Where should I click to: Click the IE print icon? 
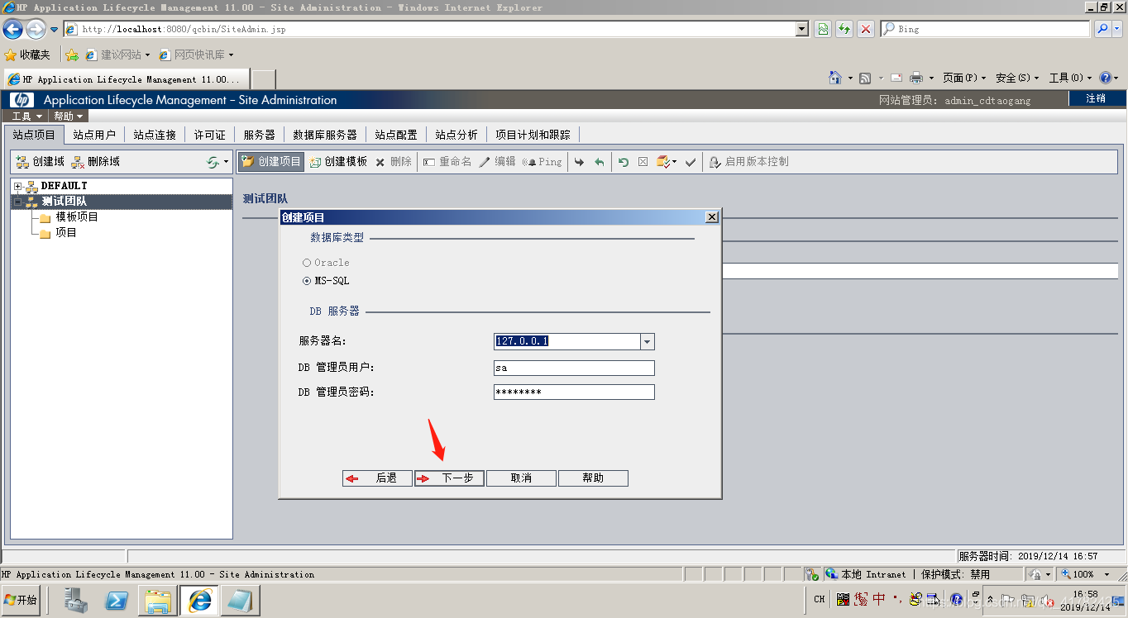coord(916,78)
